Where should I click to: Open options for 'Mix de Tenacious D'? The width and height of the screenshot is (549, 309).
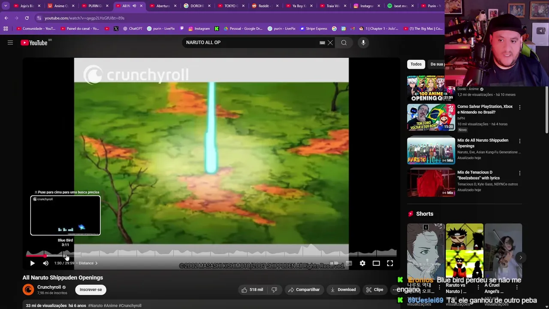[x=520, y=173]
